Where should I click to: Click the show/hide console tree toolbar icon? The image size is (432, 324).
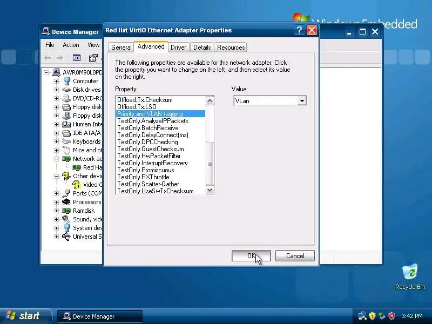tap(76, 58)
